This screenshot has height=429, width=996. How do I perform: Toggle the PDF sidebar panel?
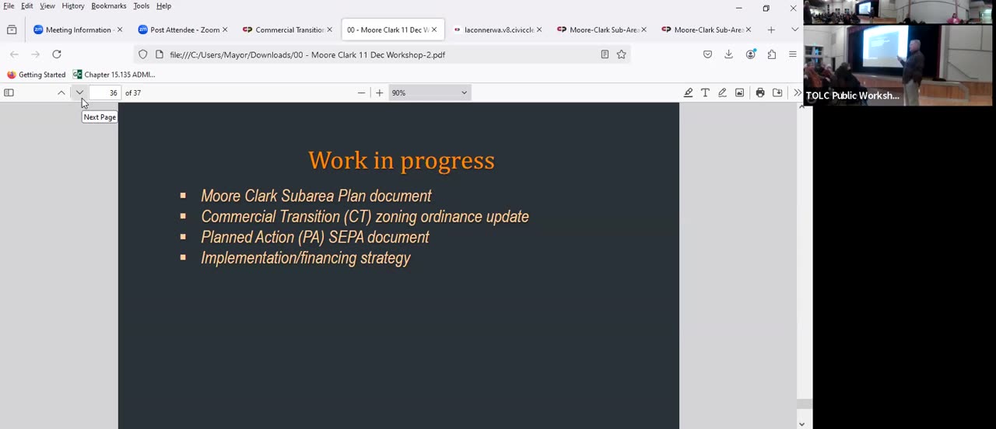click(9, 92)
